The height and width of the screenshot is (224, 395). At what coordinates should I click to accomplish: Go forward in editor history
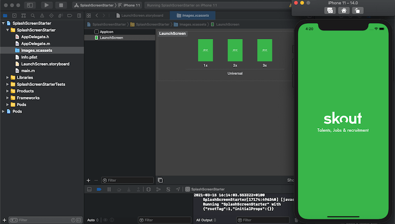pos(104,15)
